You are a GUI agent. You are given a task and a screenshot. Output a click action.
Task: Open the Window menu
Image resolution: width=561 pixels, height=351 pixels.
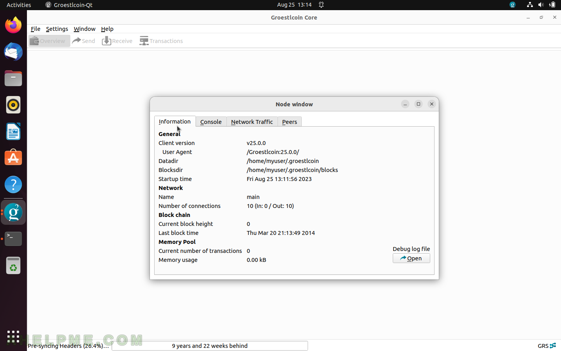pyautogui.click(x=85, y=29)
